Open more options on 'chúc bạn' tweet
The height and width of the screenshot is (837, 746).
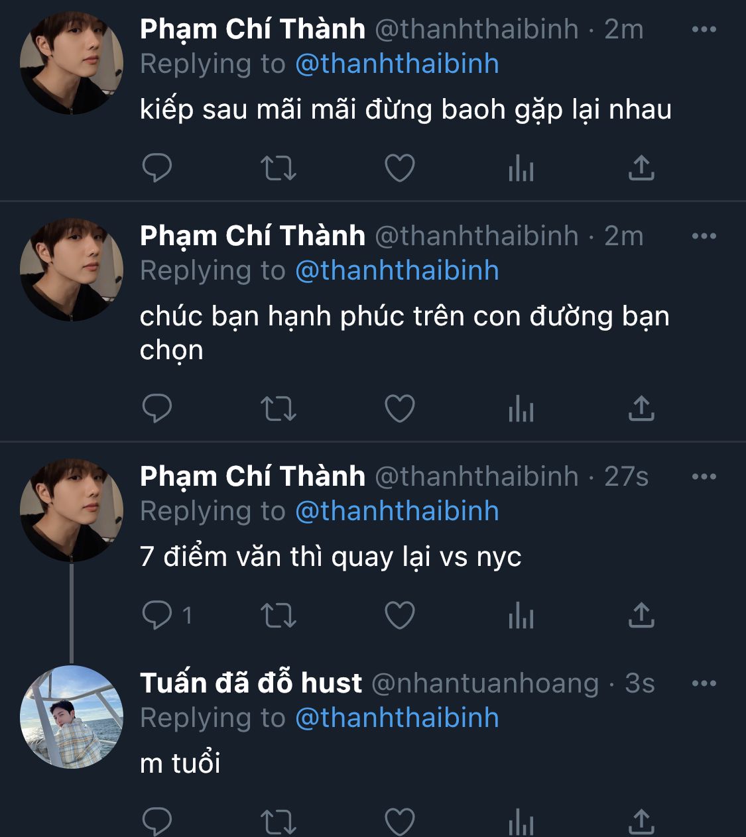pyautogui.click(x=704, y=236)
